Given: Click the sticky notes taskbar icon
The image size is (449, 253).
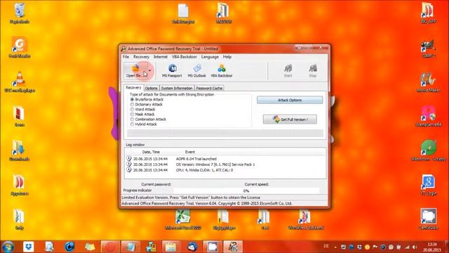Looking at the screenshot, I should [x=90, y=247].
